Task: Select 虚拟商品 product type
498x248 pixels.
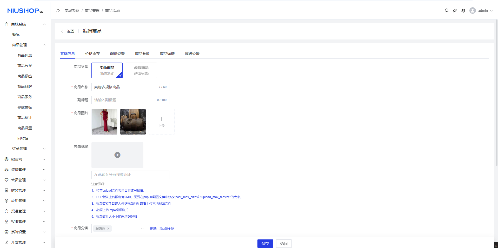Action: [x=141, y=70]
